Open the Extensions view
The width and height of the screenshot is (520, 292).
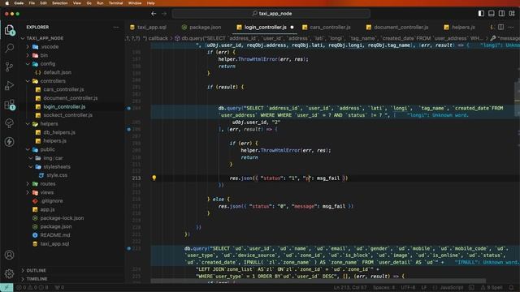pos(9,105)
